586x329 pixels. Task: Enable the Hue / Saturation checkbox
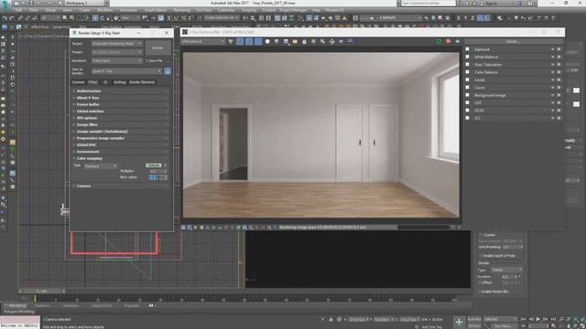[467, 65]
